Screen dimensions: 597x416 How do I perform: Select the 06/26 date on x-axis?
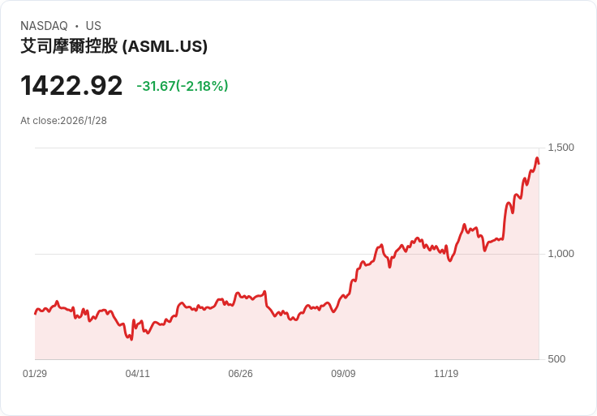[240, 374]
